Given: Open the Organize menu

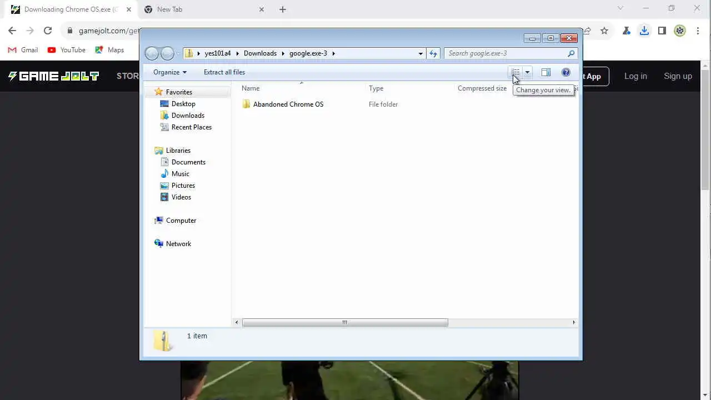Looking at the screenshot, I should (x=170, y=72).
